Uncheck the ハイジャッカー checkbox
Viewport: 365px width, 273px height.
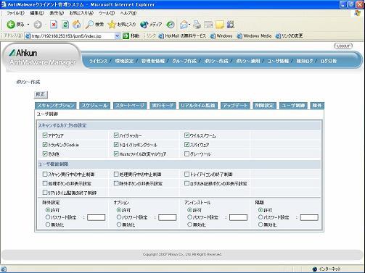[116, 135]
